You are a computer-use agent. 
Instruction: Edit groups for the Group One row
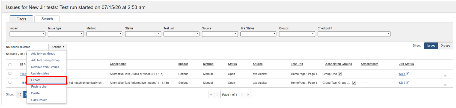(x=340, y=74)
